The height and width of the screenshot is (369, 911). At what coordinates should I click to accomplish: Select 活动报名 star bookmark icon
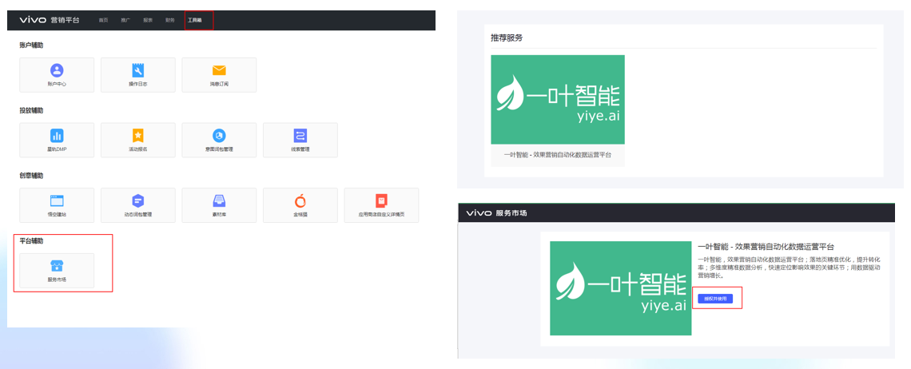coord(137,136)
